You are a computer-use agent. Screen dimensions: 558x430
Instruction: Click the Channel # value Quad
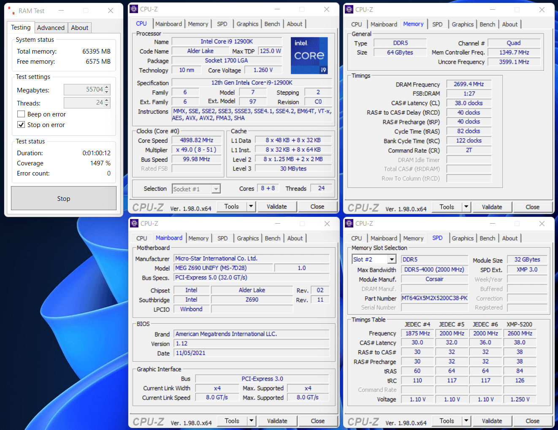(x=514, y=43)
